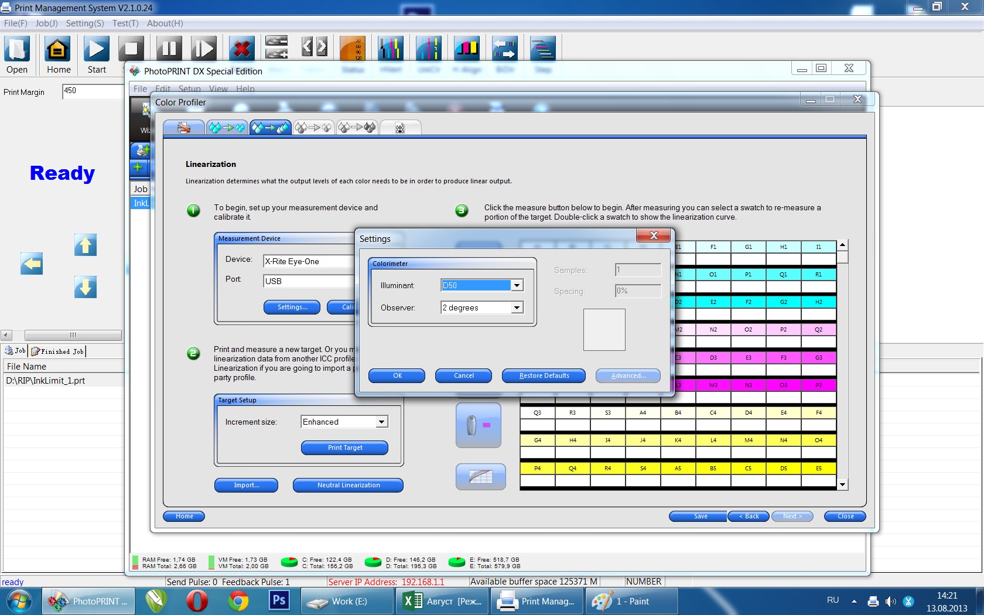Select the ink limit tab with cyan drops
Viewport: 984px width, 615px height.
click(x=227, y=128)
